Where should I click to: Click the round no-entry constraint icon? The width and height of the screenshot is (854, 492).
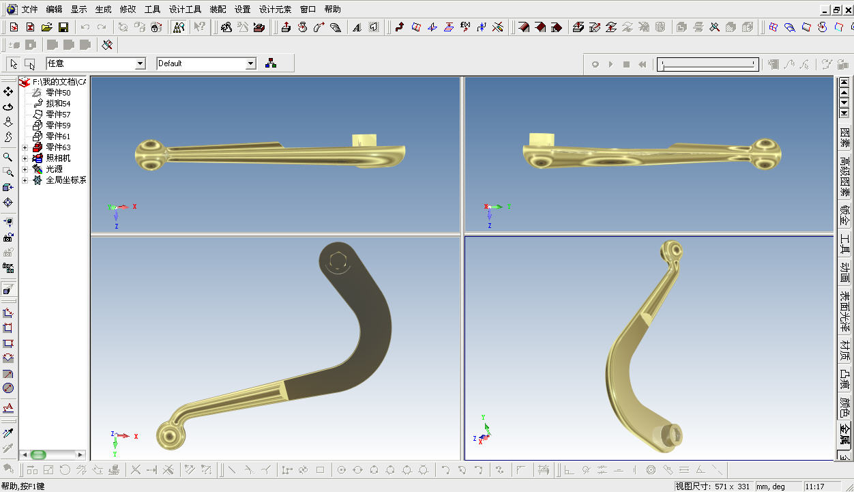pos(8,388)
